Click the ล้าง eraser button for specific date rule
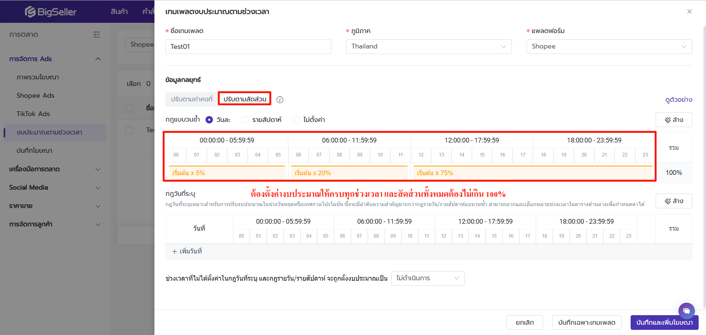 click(674, 201)
